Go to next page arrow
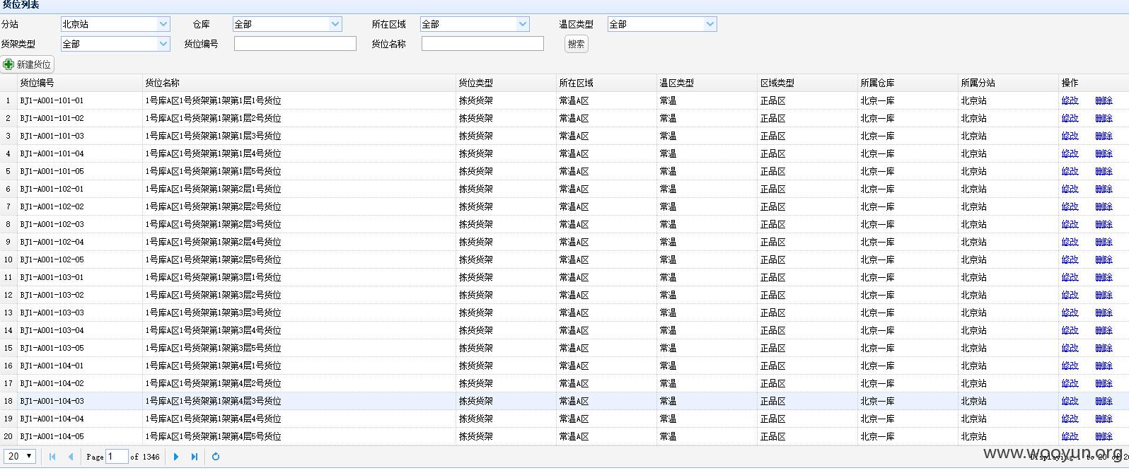 click(176, 457)
